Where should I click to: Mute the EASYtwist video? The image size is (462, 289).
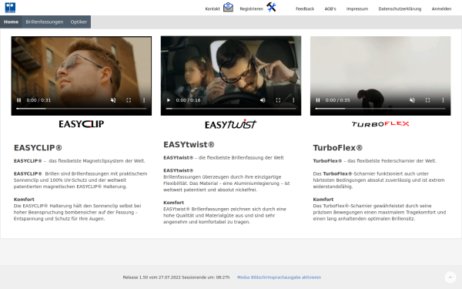pos(263,100)
